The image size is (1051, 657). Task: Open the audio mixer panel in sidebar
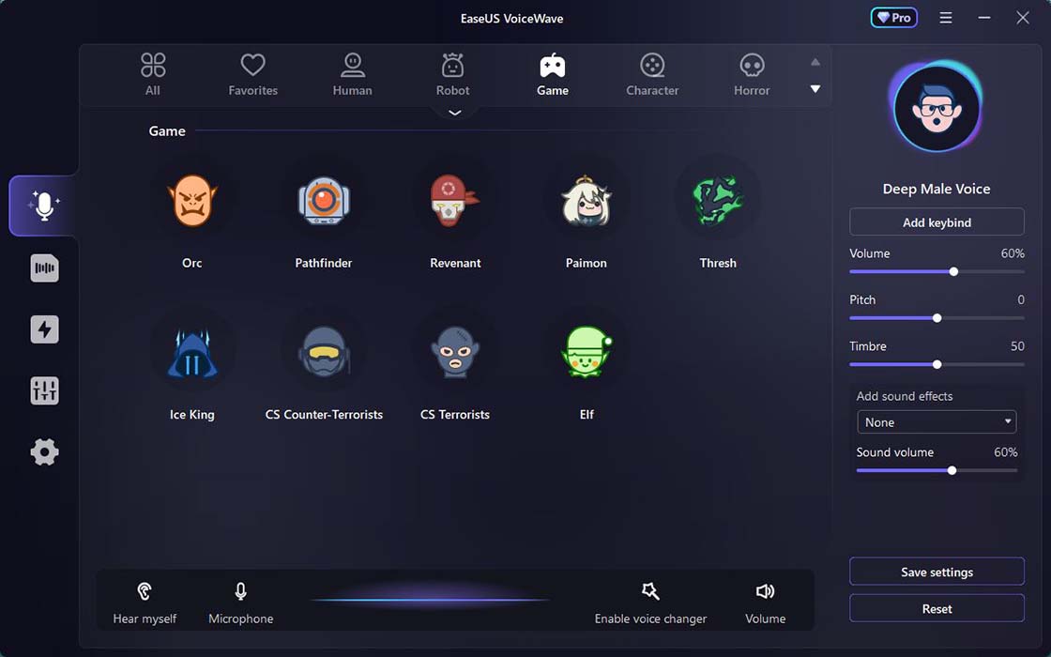pos(44,390)
